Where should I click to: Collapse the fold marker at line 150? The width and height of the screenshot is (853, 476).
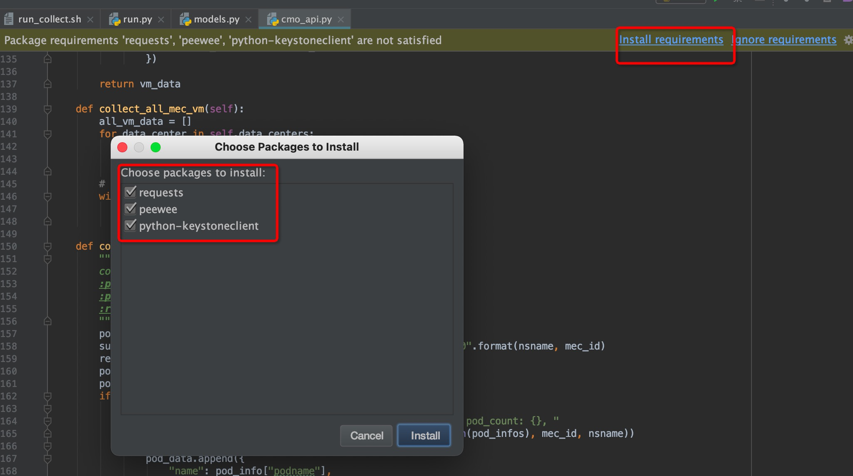[x=47, y=246]
